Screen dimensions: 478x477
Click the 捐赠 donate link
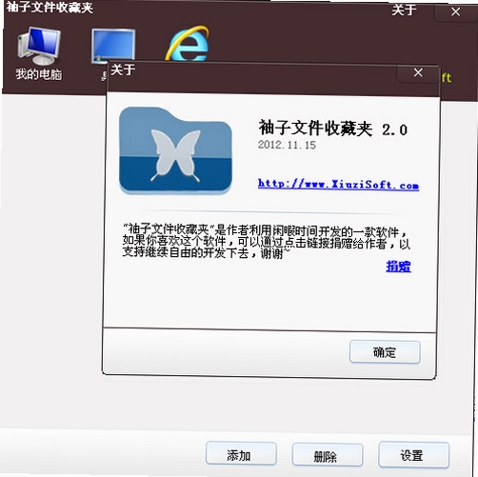(399, 267)
